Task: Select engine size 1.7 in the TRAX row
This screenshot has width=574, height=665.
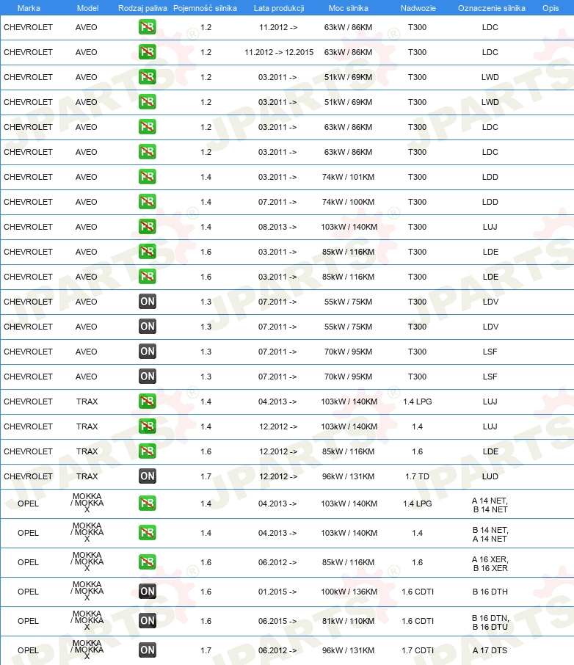Action: click(x=206, y=476)
